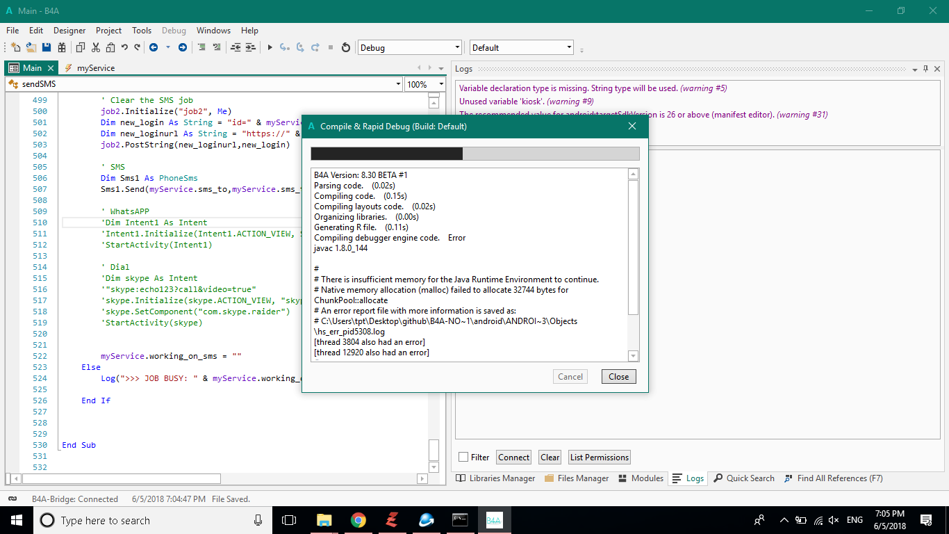
Task: Click the Navigate Forward arrow icon
Action: 183,47
